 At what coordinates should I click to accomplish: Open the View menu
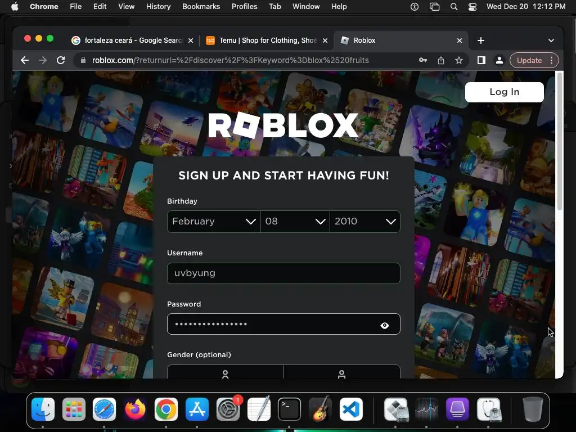pos(126,7)
